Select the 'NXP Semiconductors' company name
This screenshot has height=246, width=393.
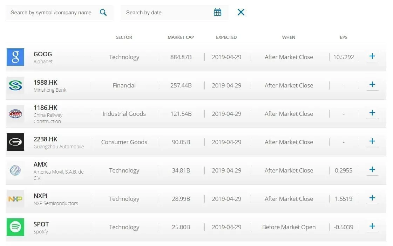coord(56,203)
